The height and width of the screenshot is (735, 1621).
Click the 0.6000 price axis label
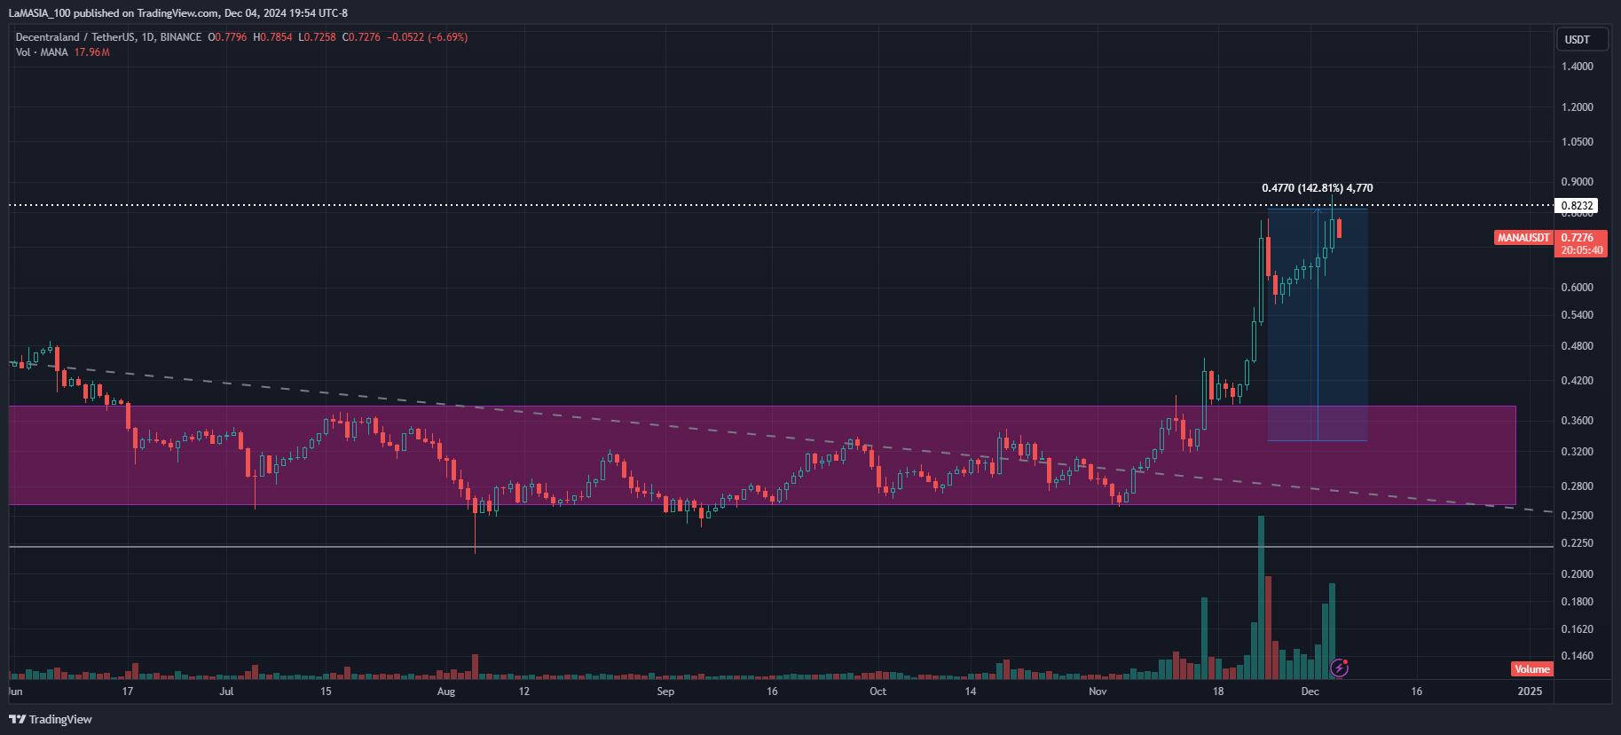coord(1577,288)
